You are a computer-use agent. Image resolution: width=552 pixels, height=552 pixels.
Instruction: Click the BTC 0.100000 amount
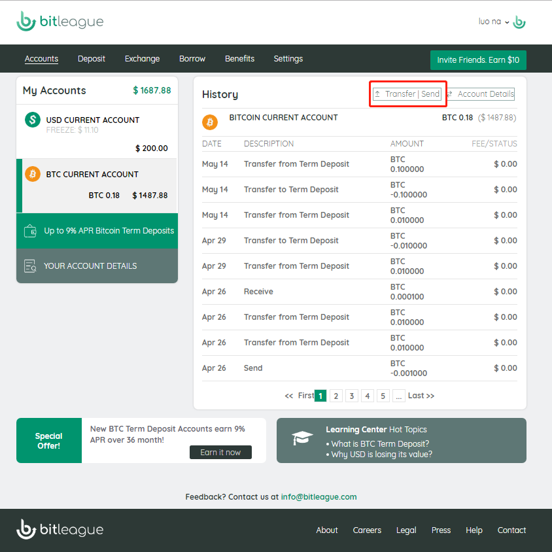coord(407,164)
